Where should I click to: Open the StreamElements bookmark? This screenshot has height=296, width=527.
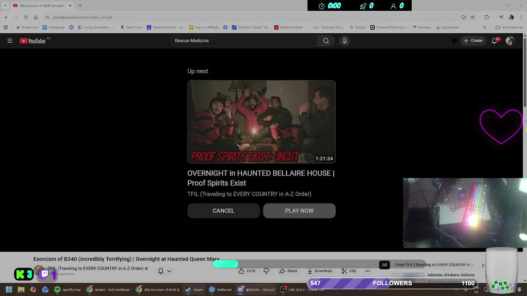pyautogui.click(x=166, y=28)
